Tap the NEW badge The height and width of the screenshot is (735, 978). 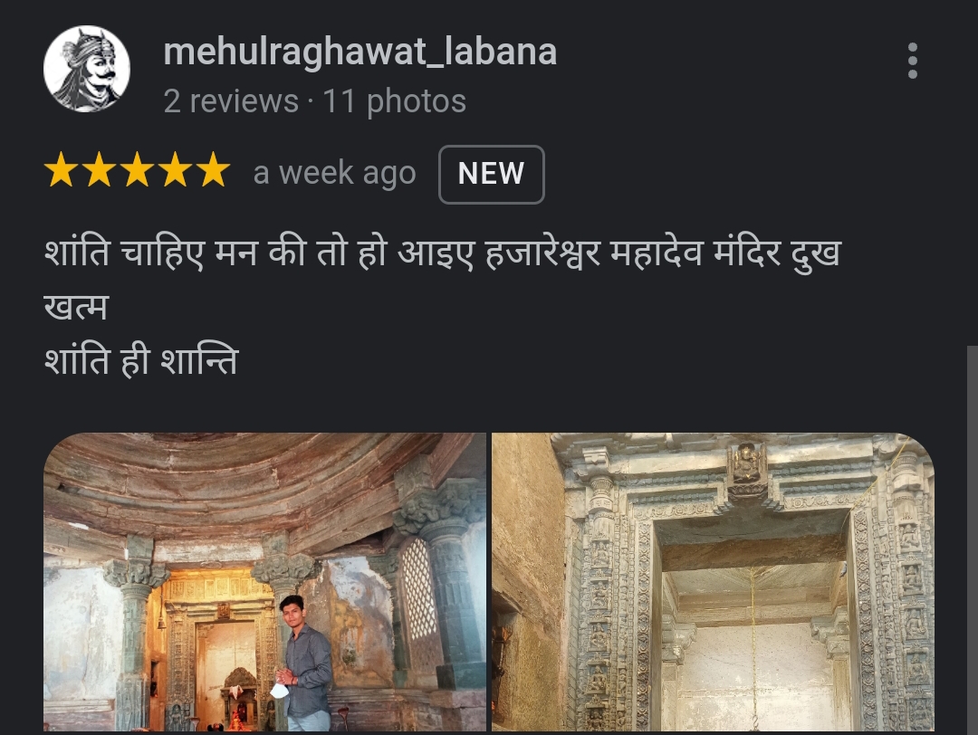coord(492,174)
